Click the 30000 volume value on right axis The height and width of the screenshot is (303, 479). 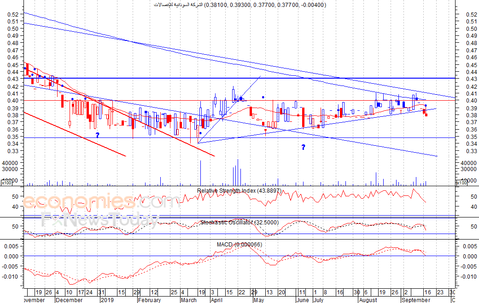pyautogui.click(x=468, y=169)
